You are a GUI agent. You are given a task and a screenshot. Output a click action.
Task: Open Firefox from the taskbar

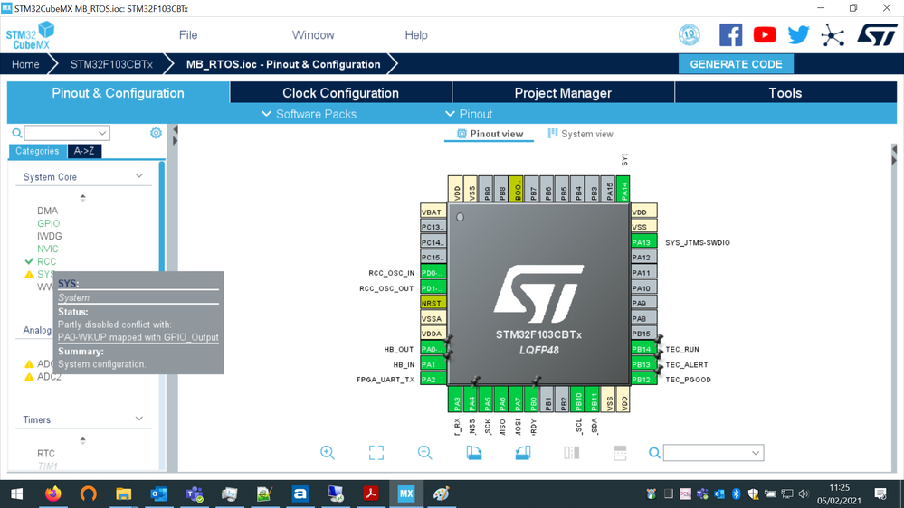click(x=53, y=494)
